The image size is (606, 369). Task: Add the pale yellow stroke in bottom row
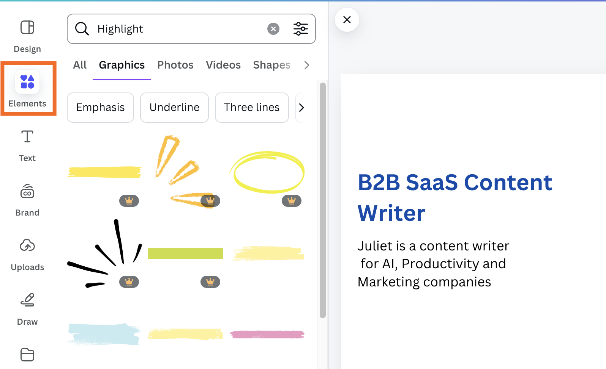pos(185,334)
